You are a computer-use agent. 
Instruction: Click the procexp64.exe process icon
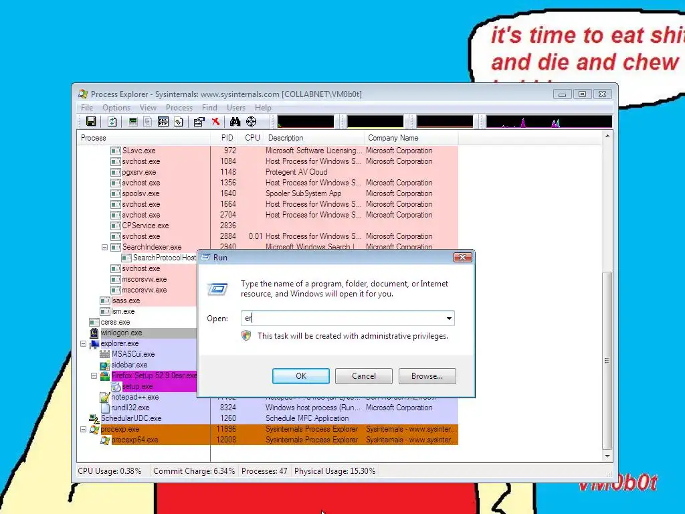(x=105, y=440)
